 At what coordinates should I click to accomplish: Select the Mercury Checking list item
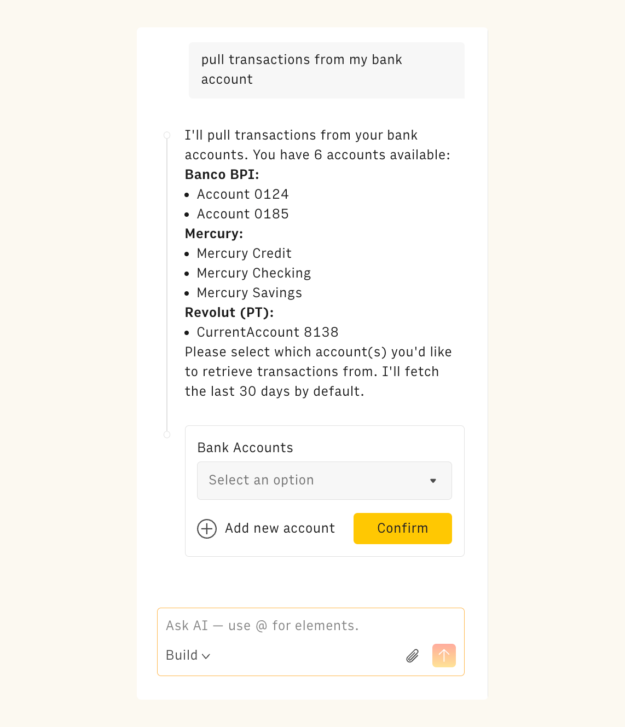point(253,273)
